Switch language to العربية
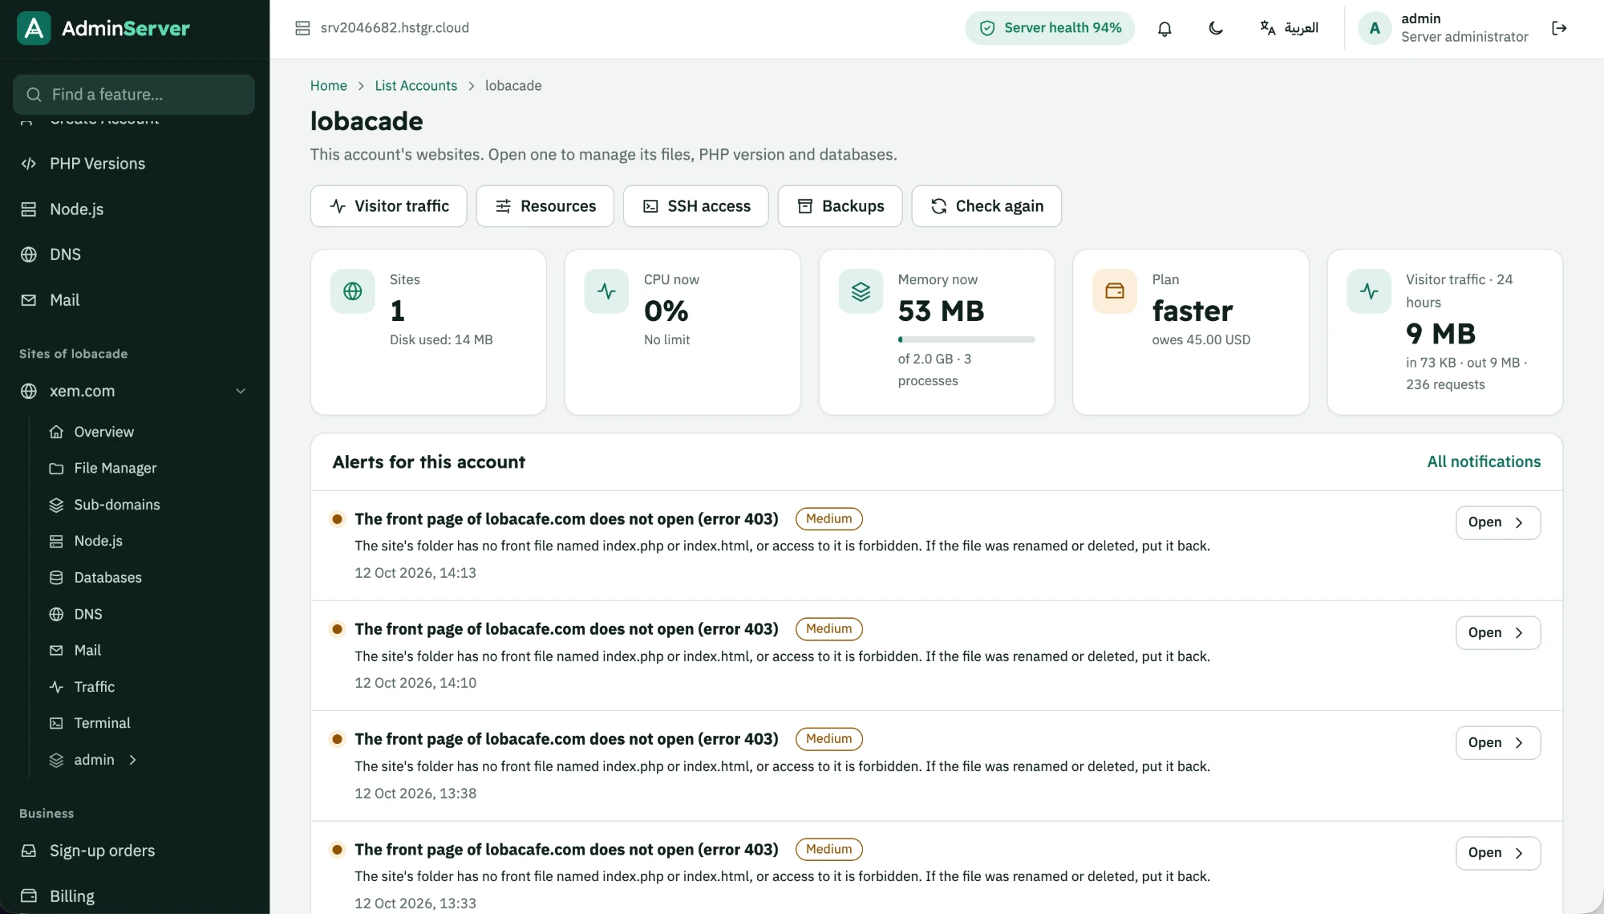The height and width of the screenshot is (914, 1604). (1289, 28)
